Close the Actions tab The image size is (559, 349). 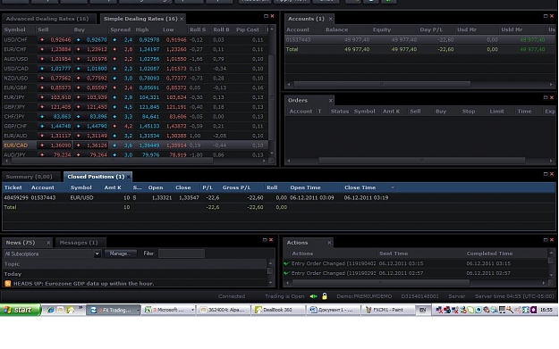click(329, 243)
